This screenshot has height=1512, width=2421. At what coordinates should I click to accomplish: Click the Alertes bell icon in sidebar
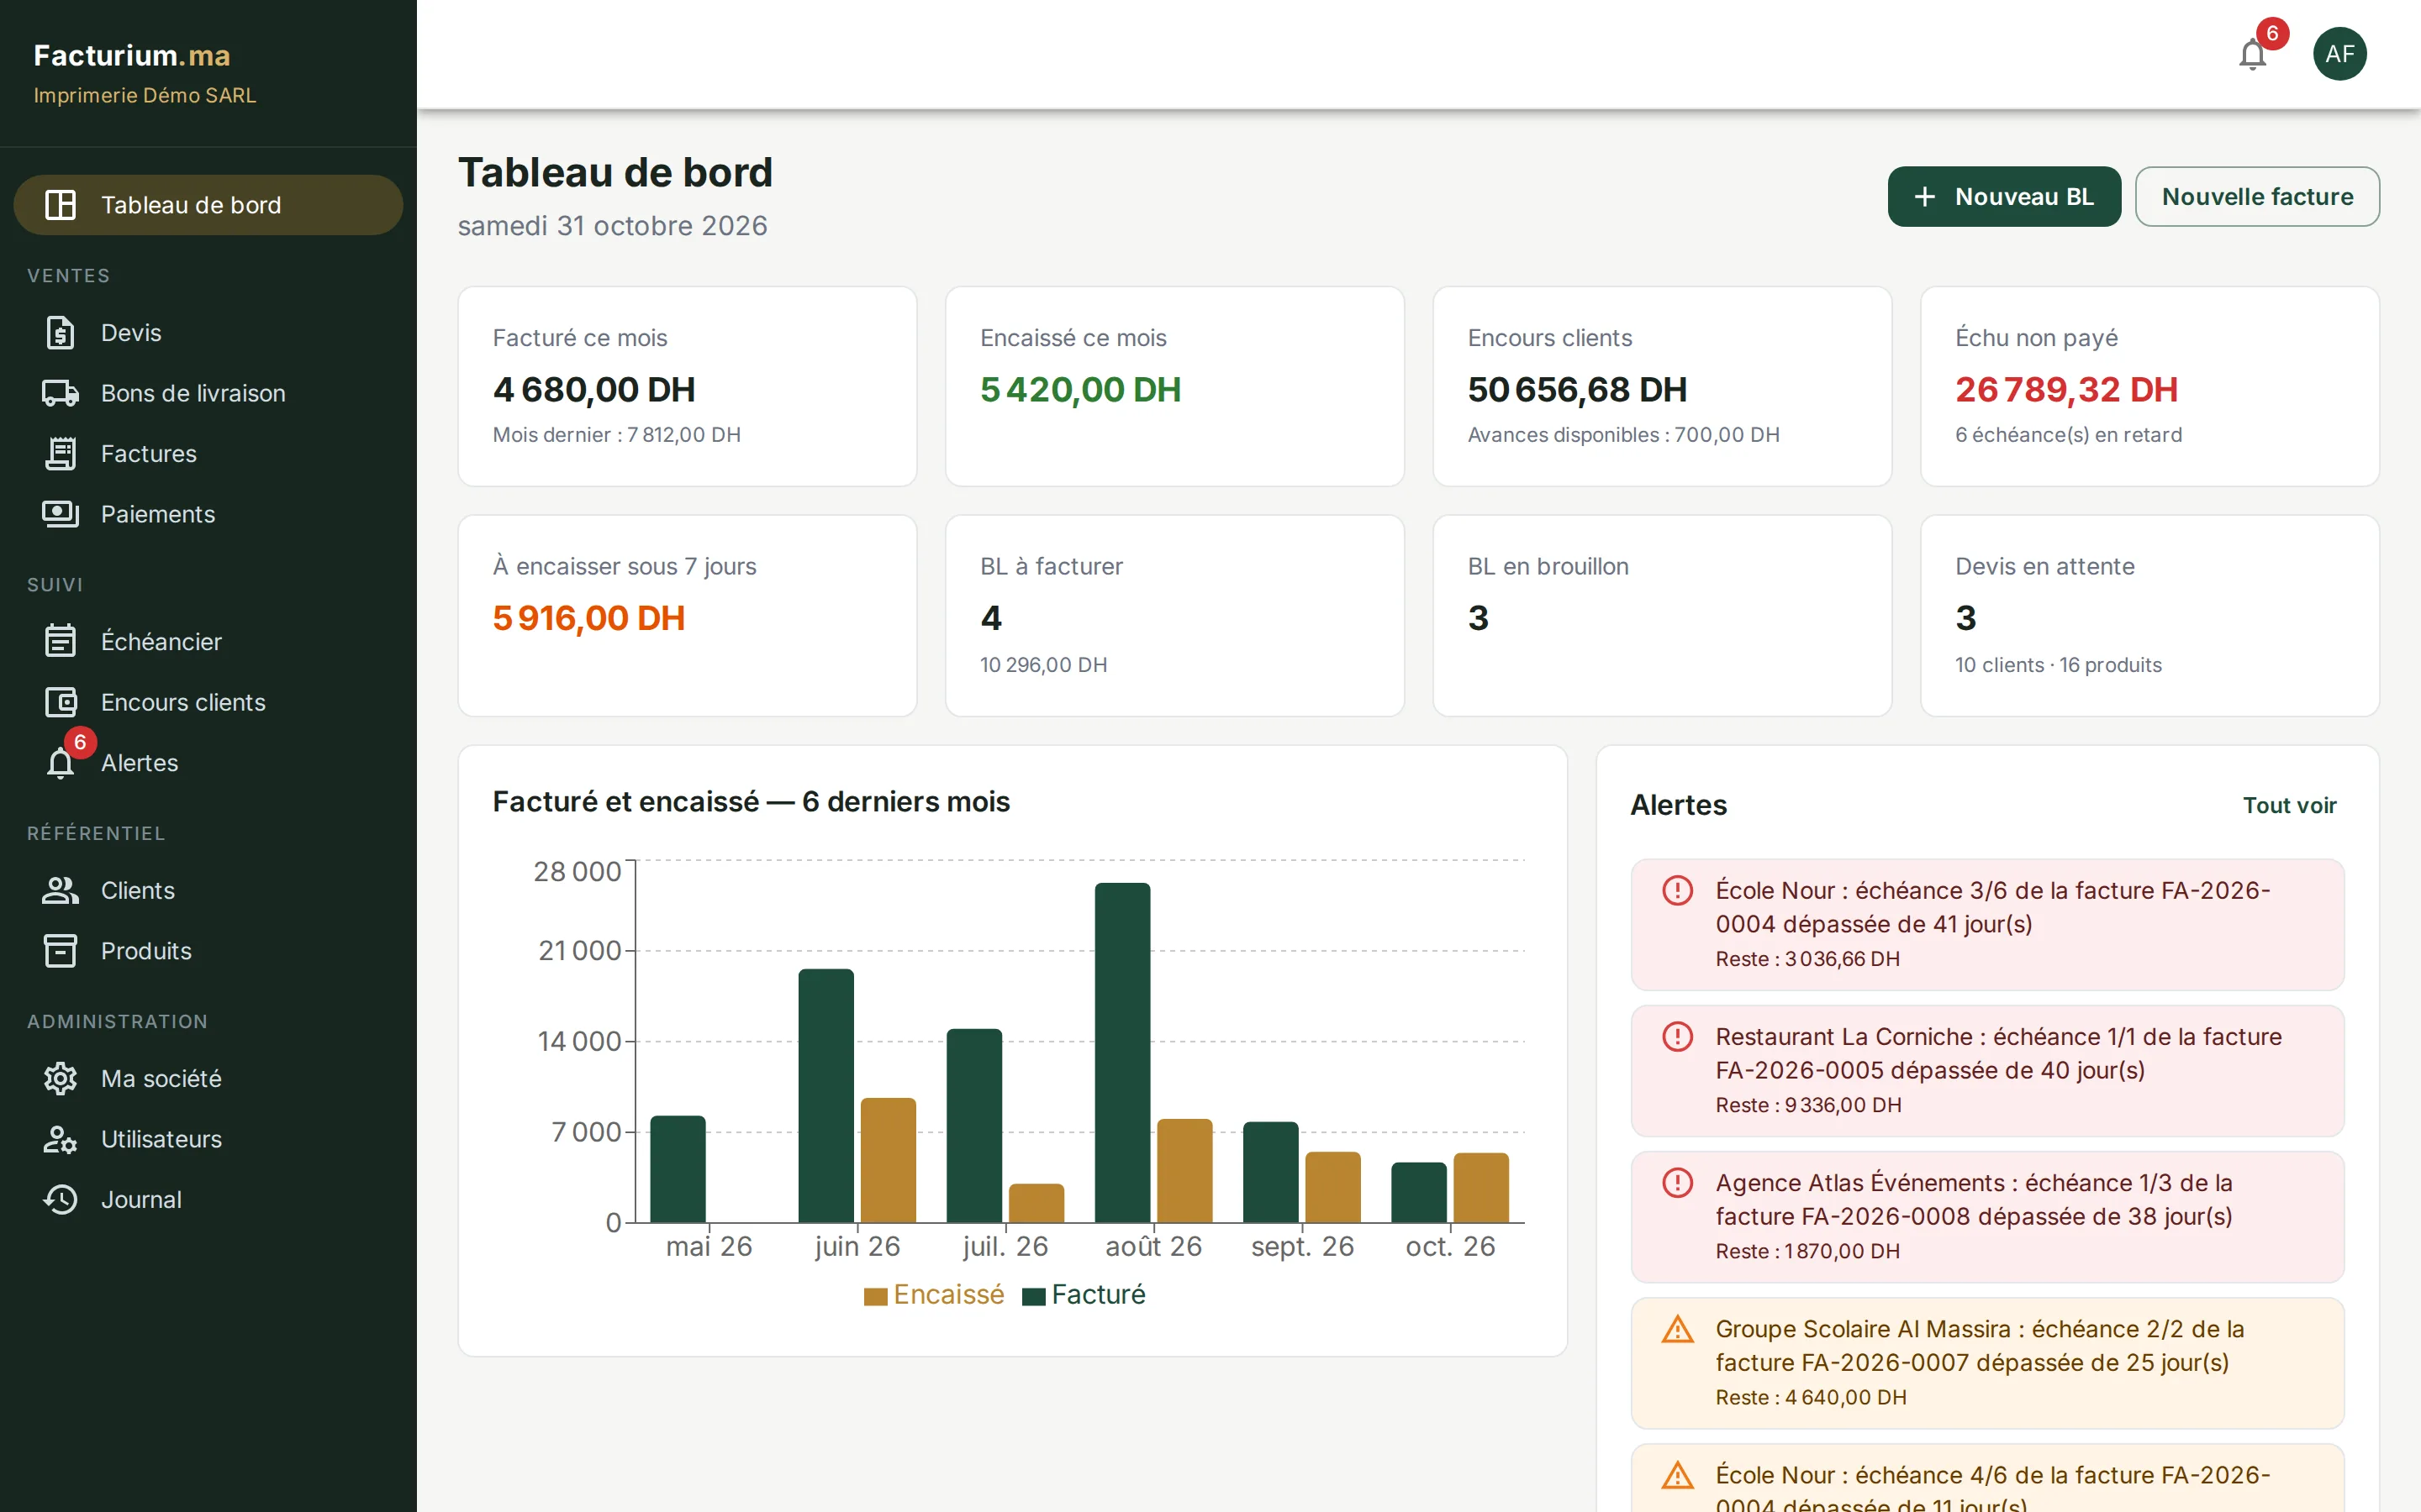click(x=60, y=764)
